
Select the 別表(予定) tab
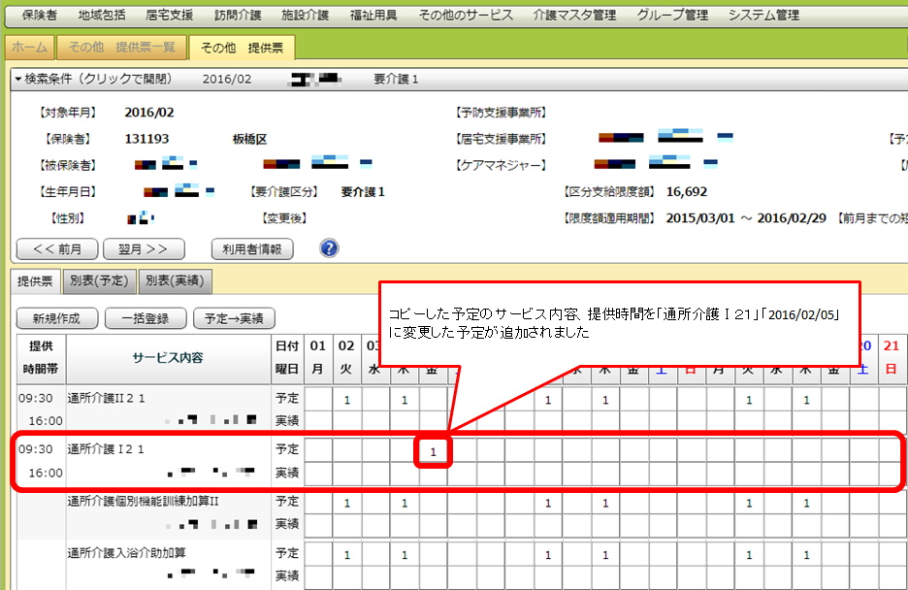[x=98, y=281]
